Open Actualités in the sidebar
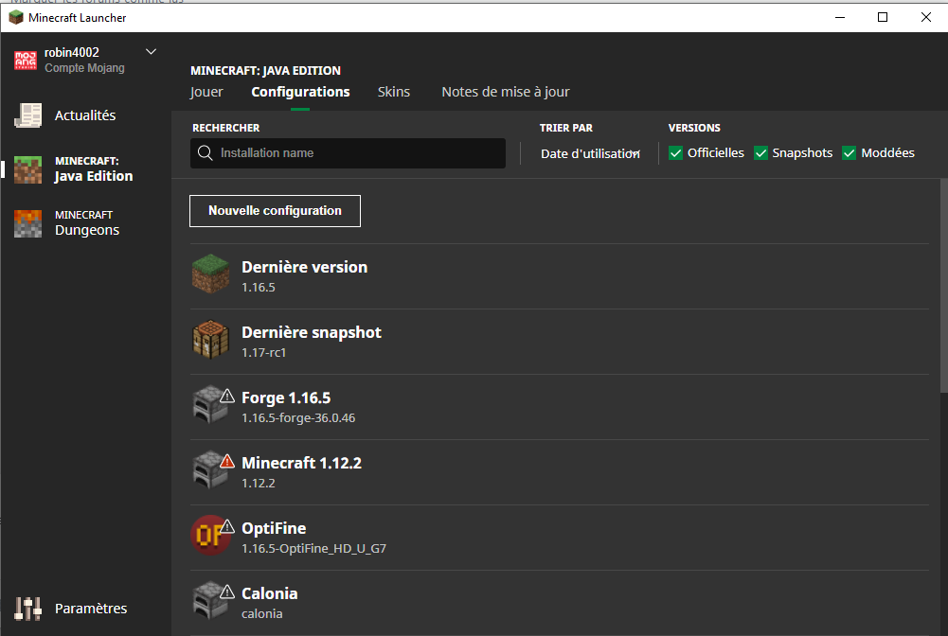 point(85,115)
